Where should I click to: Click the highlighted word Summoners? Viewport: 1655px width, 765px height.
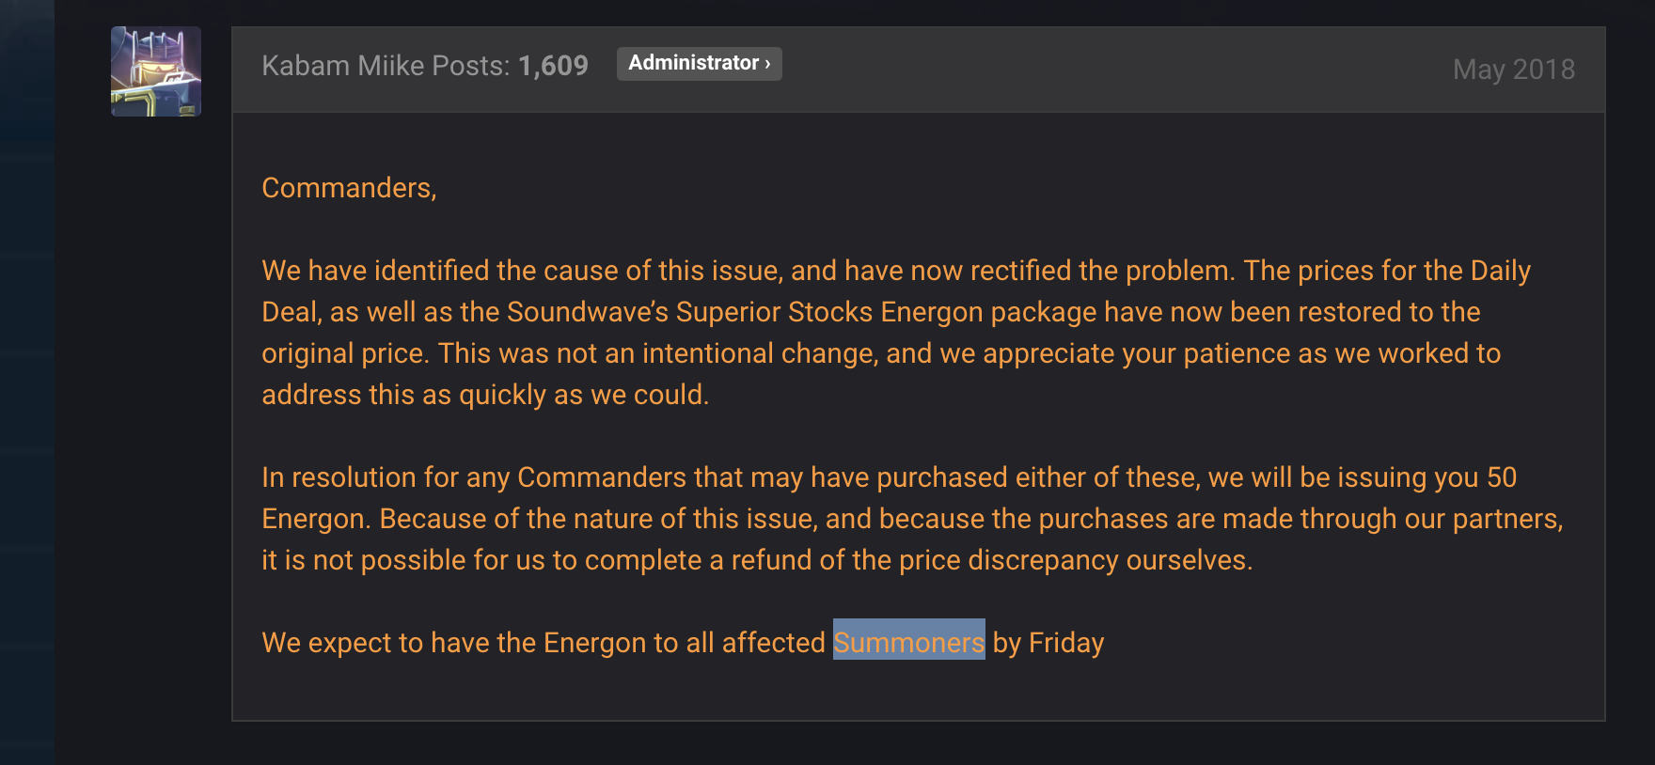pos(909,642)
